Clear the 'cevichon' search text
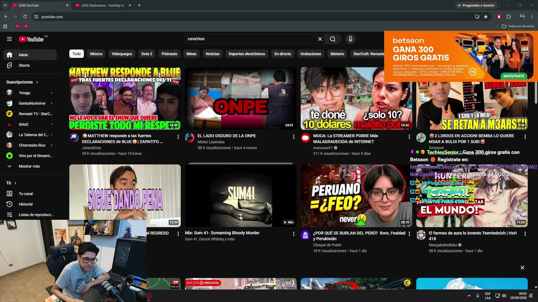 point(320,39)
